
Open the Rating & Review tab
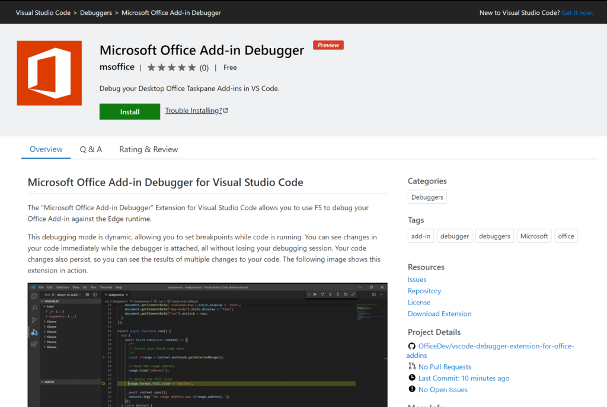coord(148,149)
